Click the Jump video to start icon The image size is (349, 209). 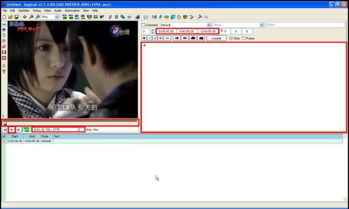point(65,17)
